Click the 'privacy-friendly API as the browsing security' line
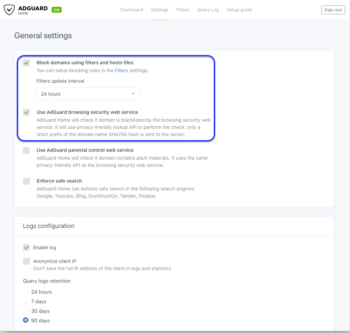Screen dimensions: 350x333 click(100, 165)
